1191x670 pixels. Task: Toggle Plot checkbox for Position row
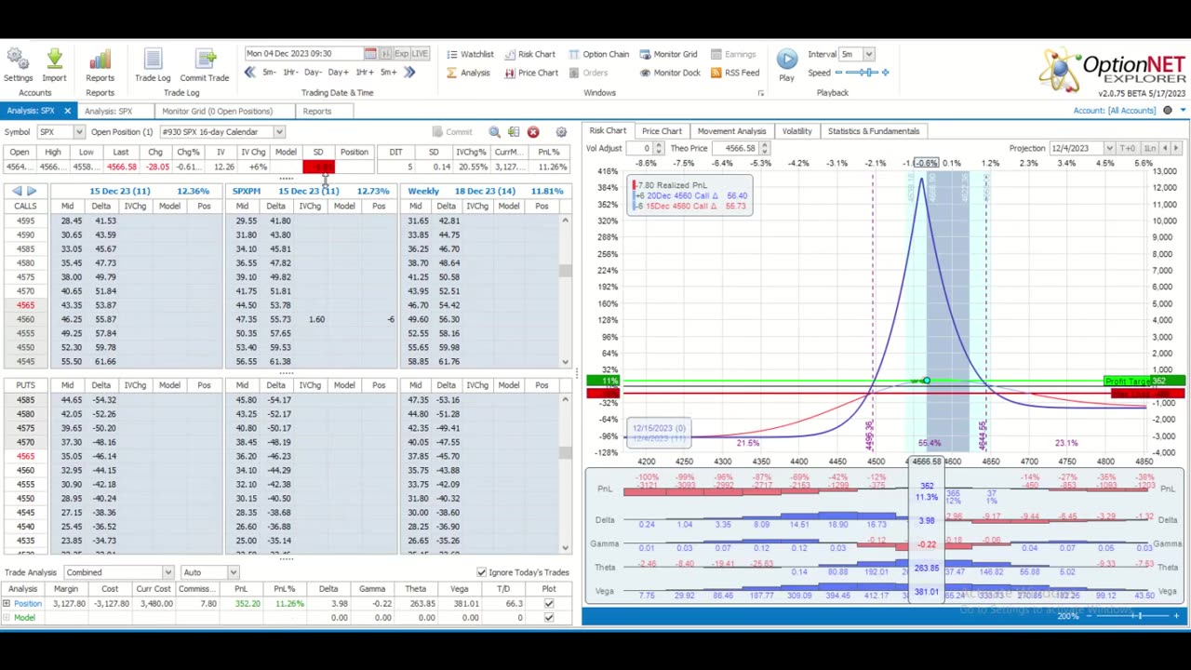point(548,604)
